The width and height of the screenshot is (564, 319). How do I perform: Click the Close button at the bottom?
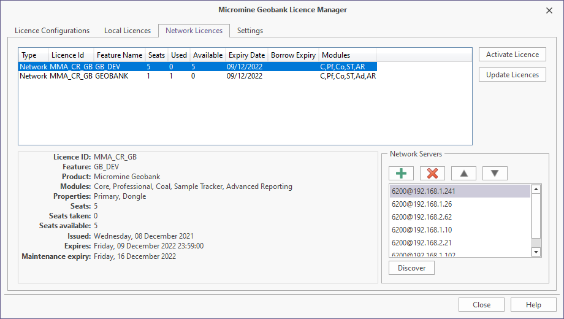click(481, 305)
